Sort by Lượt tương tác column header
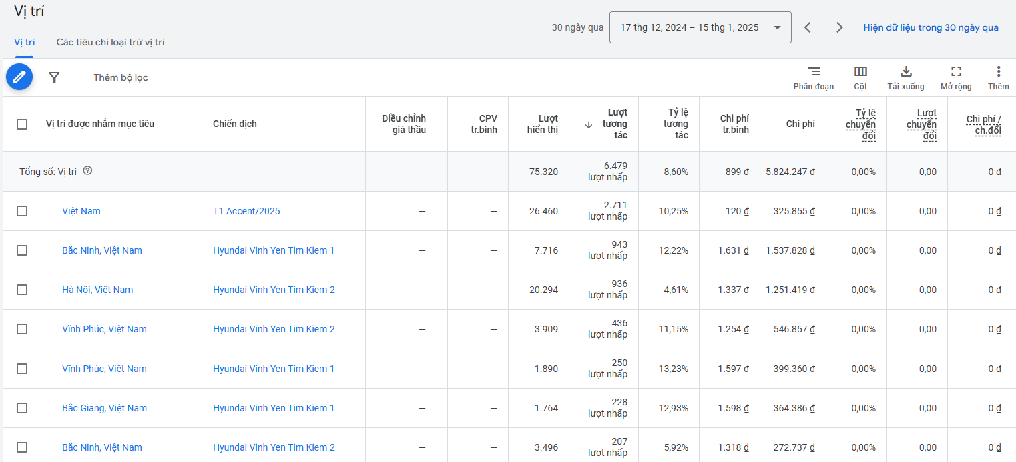Viewport: 1016px width, 462px height. click(617, 124)
